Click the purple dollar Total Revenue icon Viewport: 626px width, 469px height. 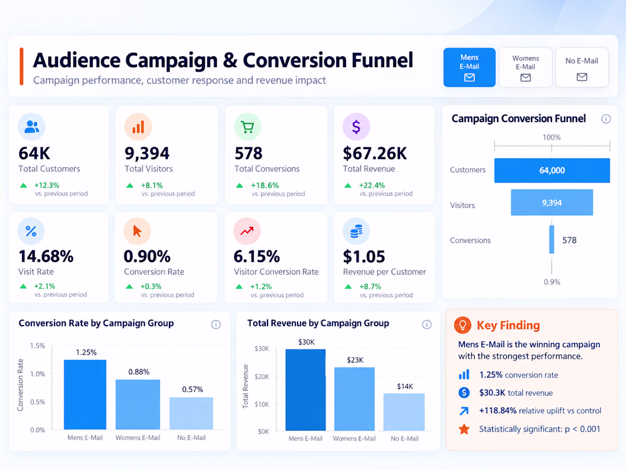tap(356, 127)
